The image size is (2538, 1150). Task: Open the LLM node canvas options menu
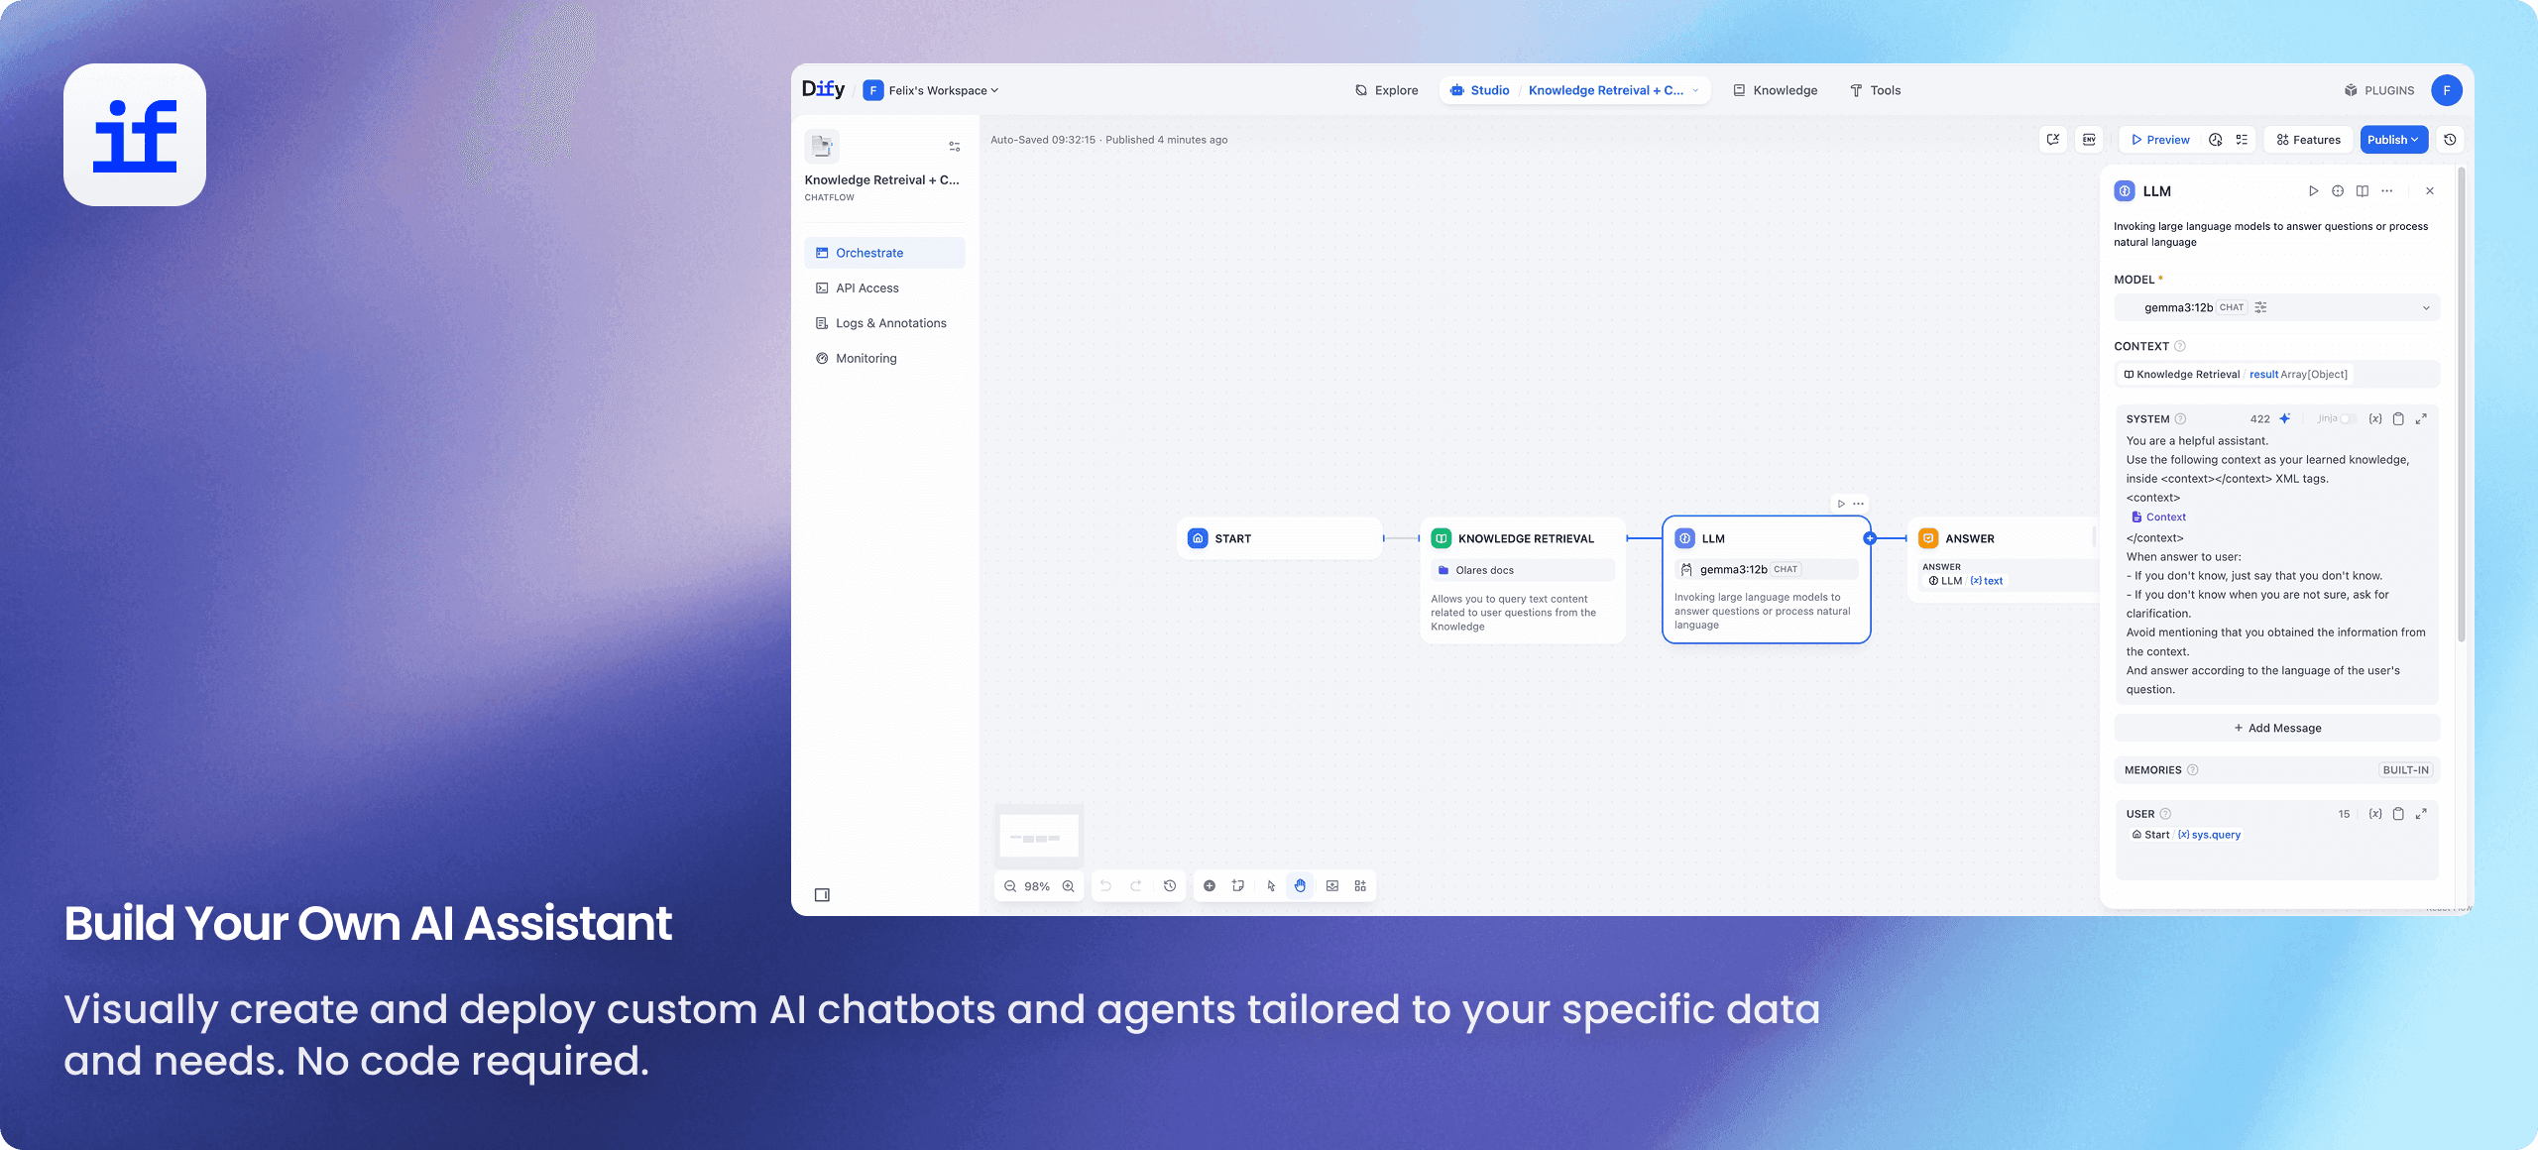click(1859, 504)
